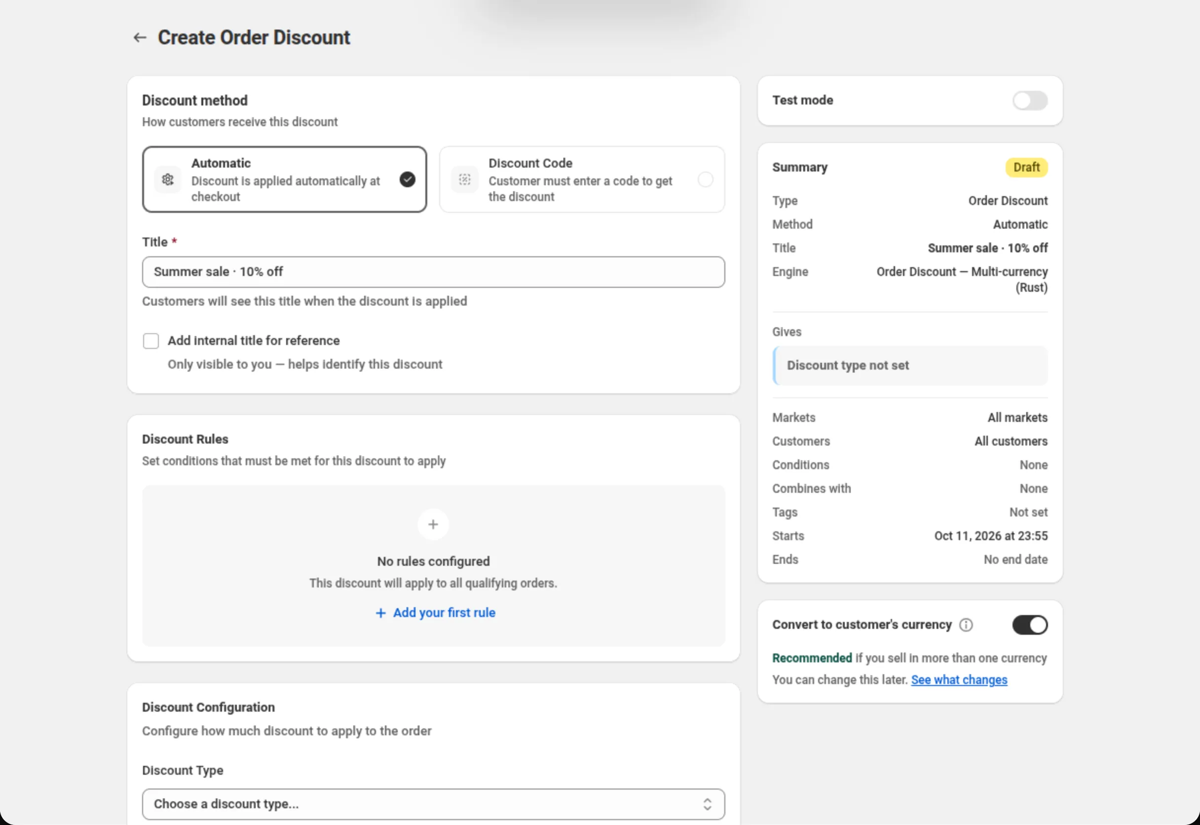Screen dimensions: 1200x825
Task: Open the See what changes link
Action: click(x=959, y=680)
